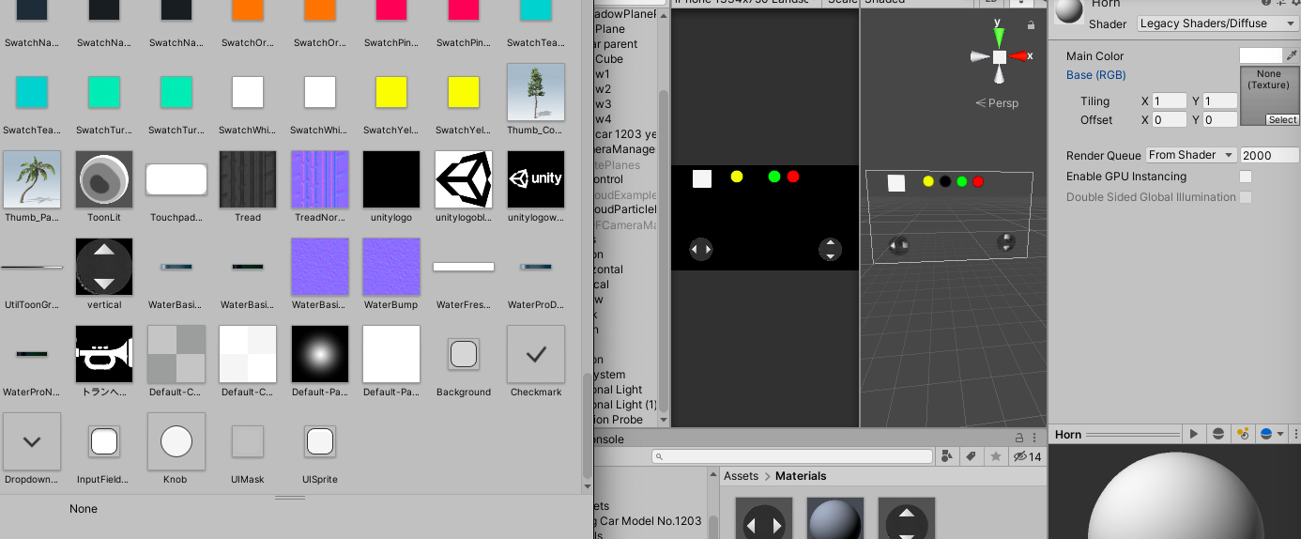Go to Assets in the breadcrumb
Image resolution: width=1301 pixels, height=539 pixels.
pyautogui.click(x=741, y=476)
